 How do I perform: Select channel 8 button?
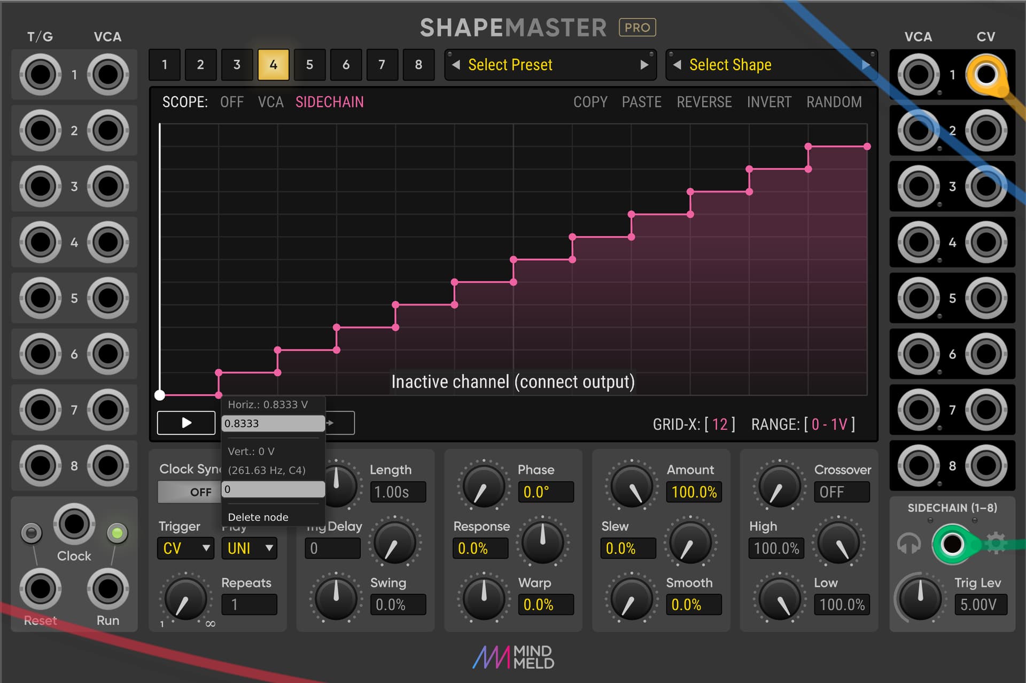point(418,65)
